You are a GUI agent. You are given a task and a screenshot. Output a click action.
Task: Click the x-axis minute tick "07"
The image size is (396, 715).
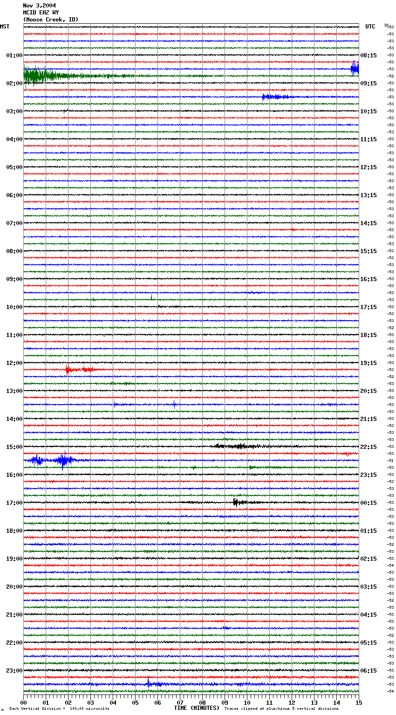(x=180, y=702)
